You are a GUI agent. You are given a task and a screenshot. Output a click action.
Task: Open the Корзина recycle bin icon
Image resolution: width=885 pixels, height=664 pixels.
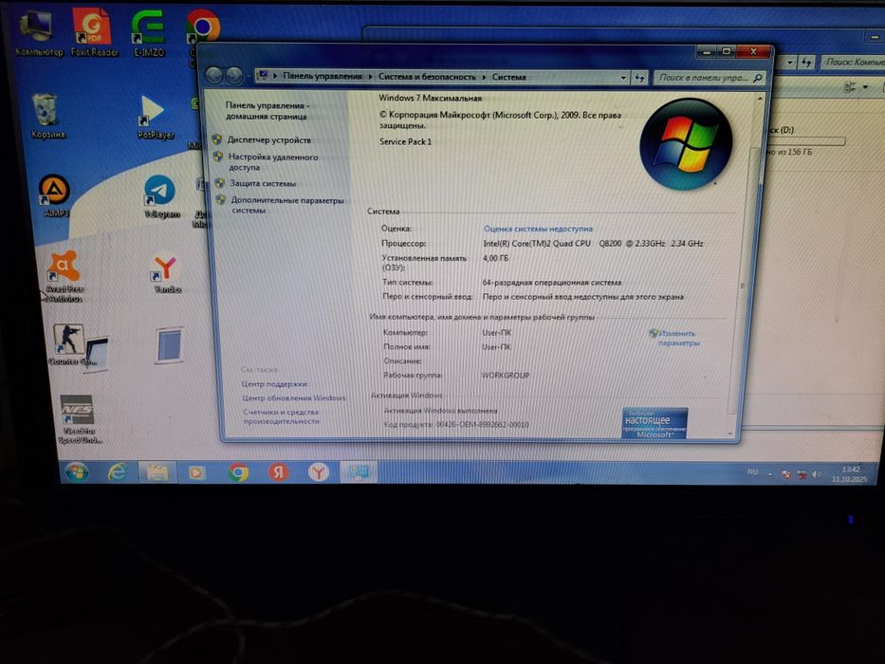[x=46, y=116]
